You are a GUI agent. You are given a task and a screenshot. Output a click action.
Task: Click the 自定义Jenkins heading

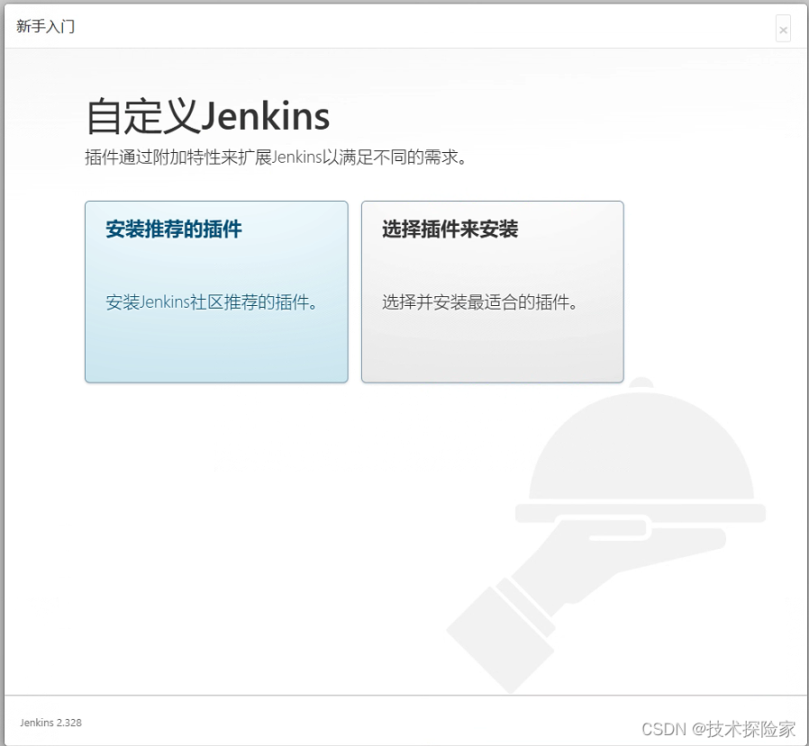tap(208, 116)
